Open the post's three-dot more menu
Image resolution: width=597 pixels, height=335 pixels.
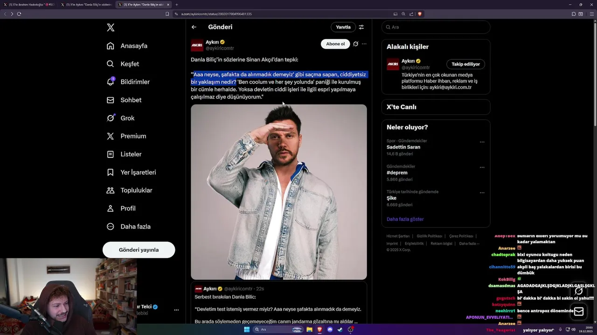(364, 44)
